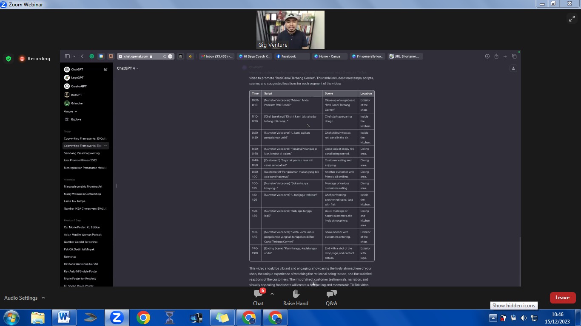Expand the Chat options arrow
This screenshot has height=326, width=581.
point(272,294)
